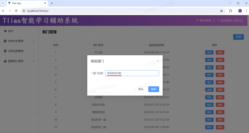Screen dimensions: 249x133
Task: Click the 项目研发一部 name cell
Action: pyautogui.click(x=98, y=120)
